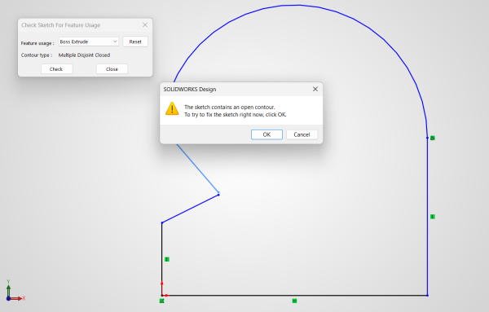The width and height of the screenshot is (489, 312).
Task: Select the coincident relation icon at origin
Action: pos(161,301)
